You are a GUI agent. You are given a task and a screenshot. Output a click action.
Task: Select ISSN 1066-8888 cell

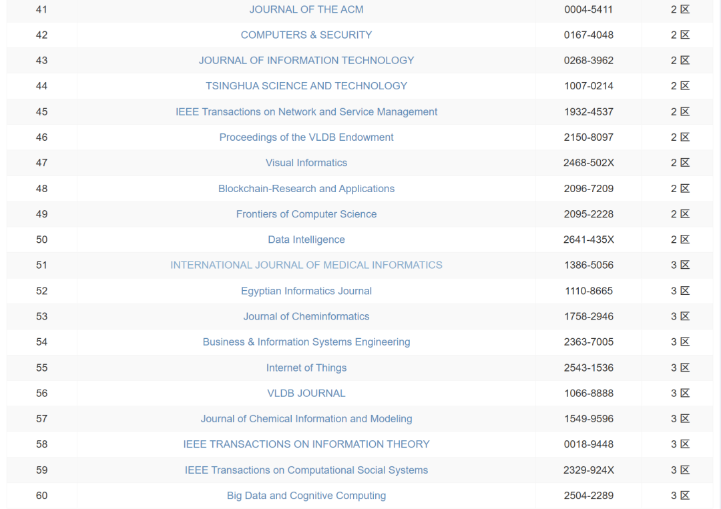[x=589, y=393]
